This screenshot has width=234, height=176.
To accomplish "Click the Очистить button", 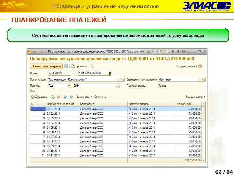I will (x=100, y=97).
